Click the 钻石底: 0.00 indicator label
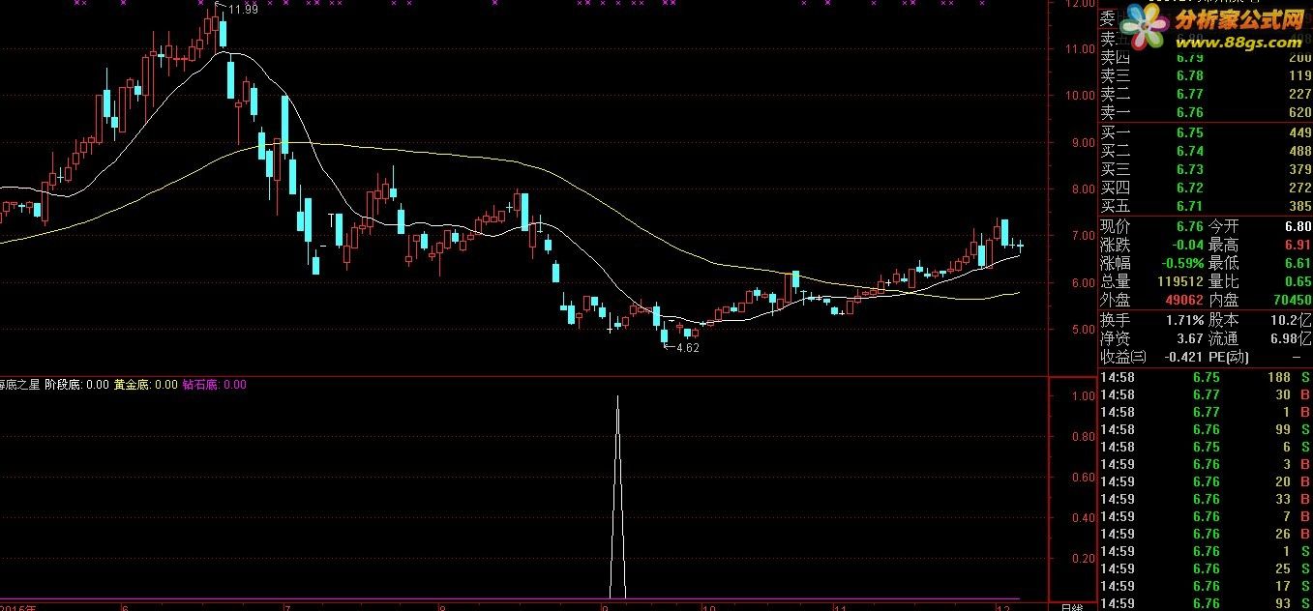The height and width of the screenshot is (611, 1313). pos(215,384)
